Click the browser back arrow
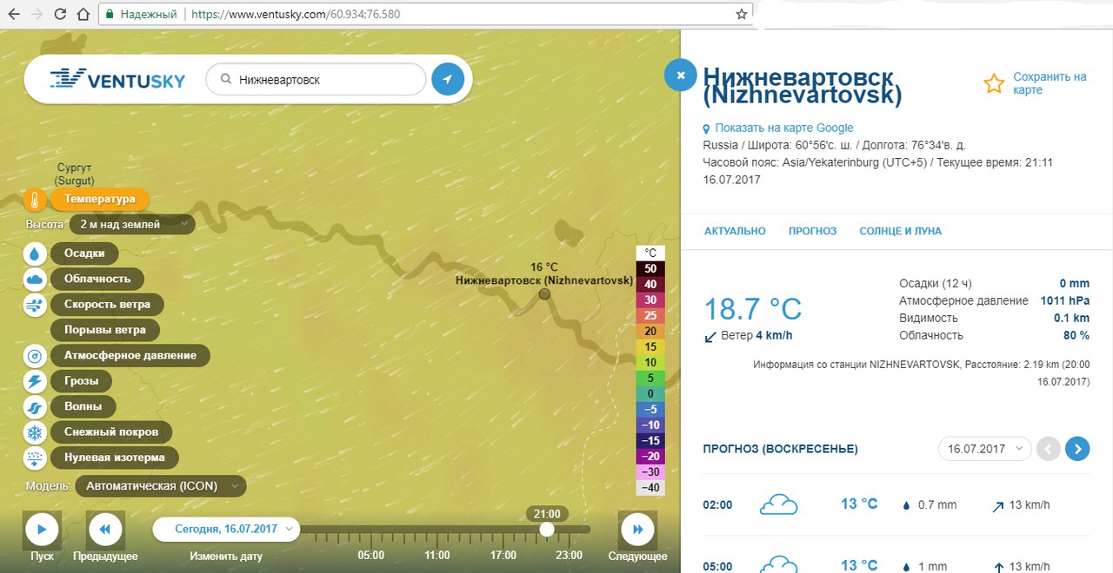The image size is (1113, 573). point(14,15)
